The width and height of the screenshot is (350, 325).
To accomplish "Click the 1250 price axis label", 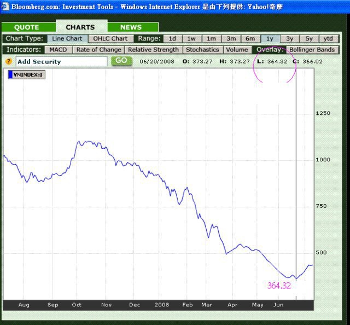I will point(323,113).
